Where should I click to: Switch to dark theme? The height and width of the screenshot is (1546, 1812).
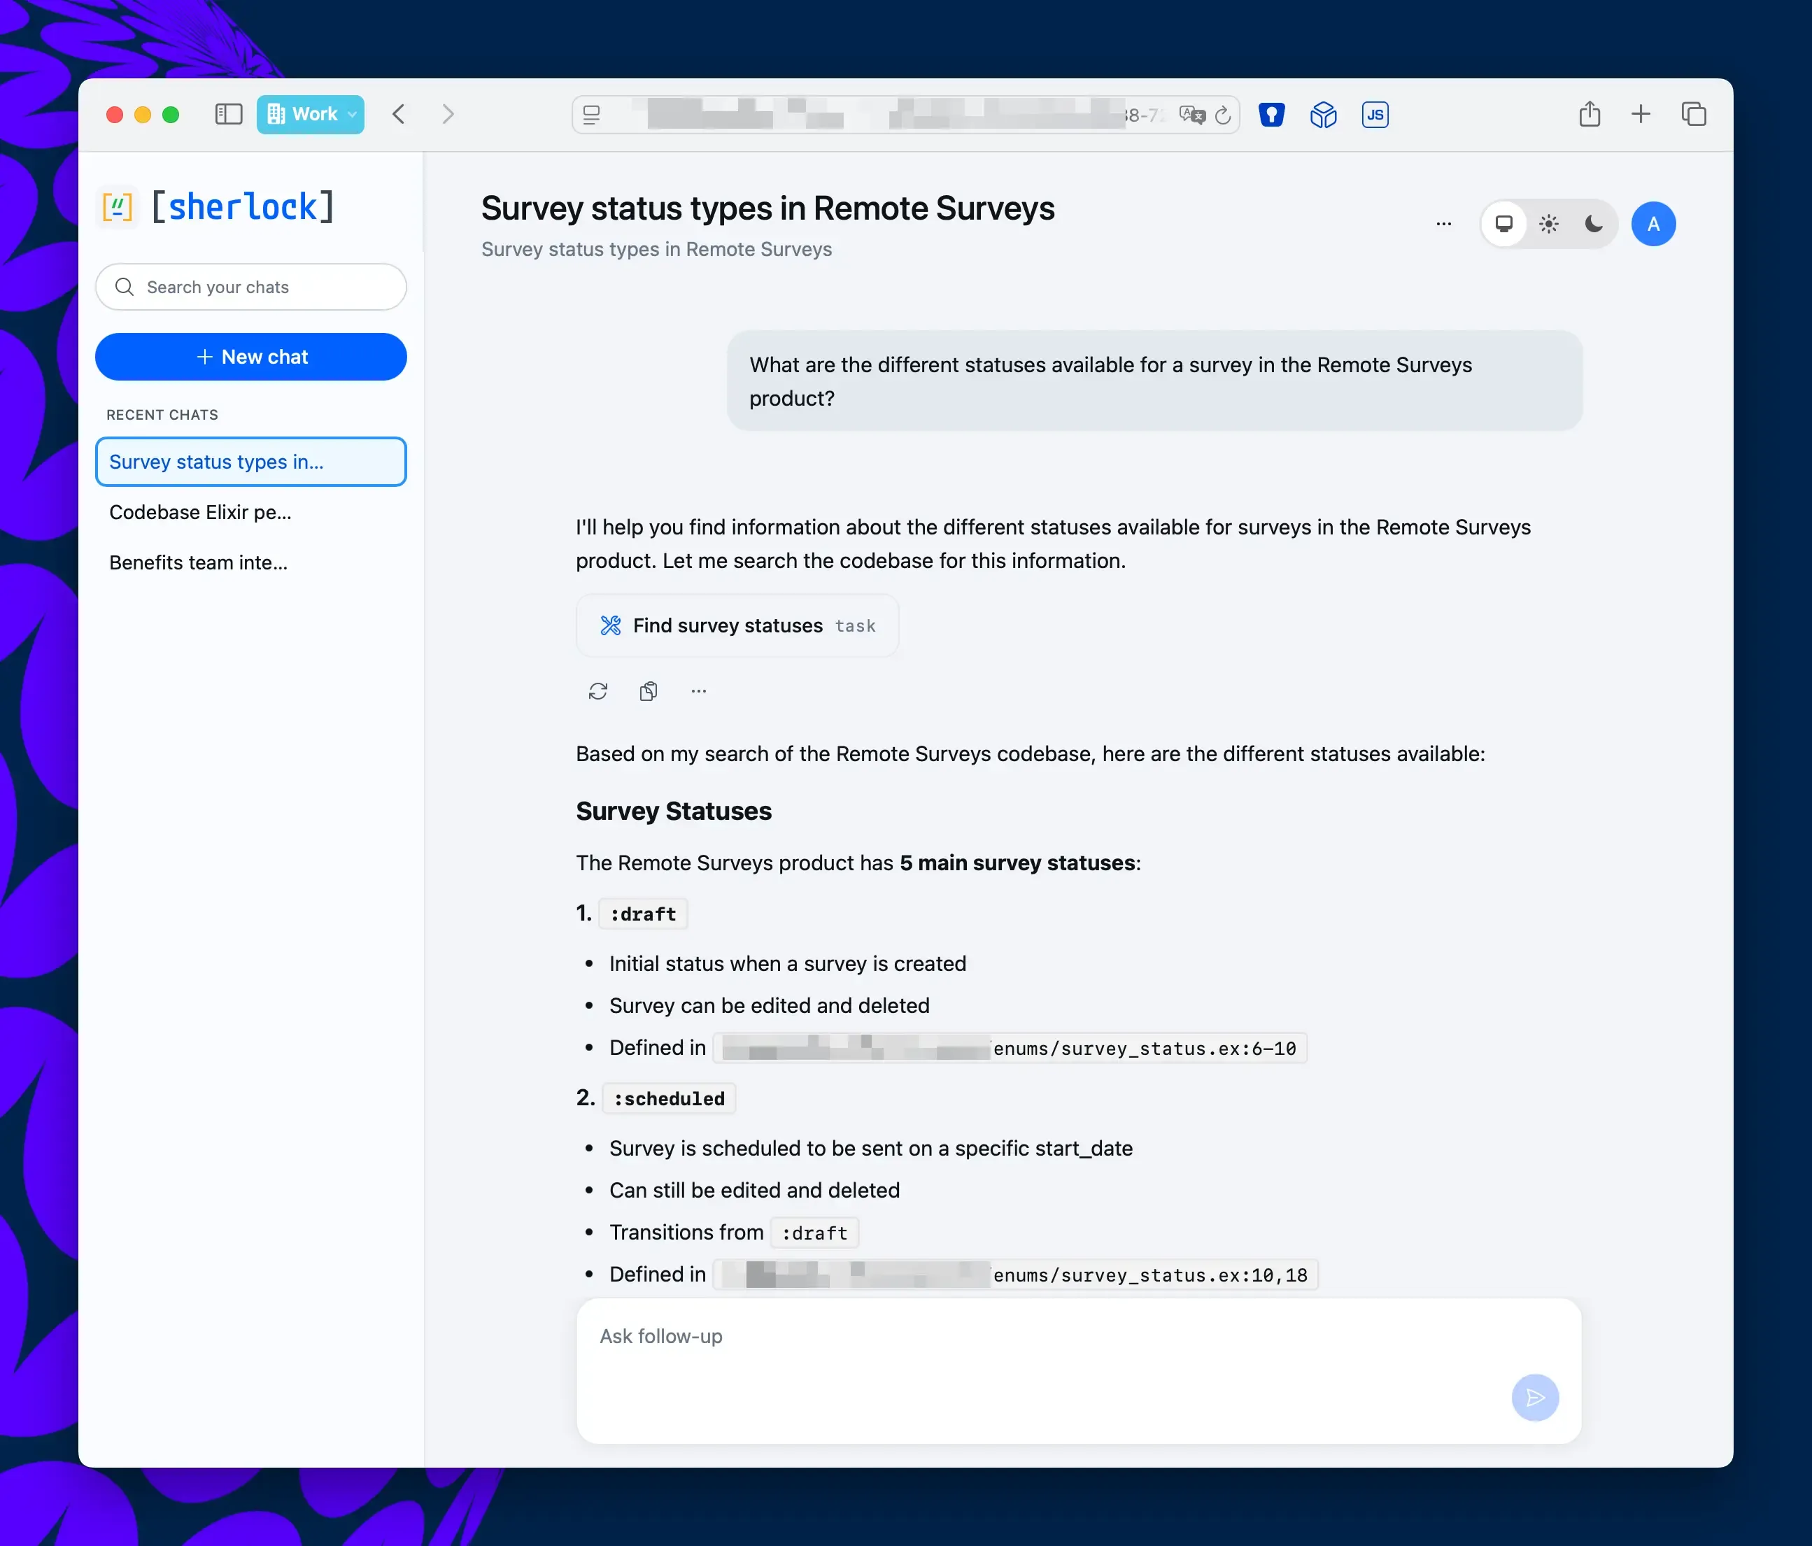coord(1594,224)
